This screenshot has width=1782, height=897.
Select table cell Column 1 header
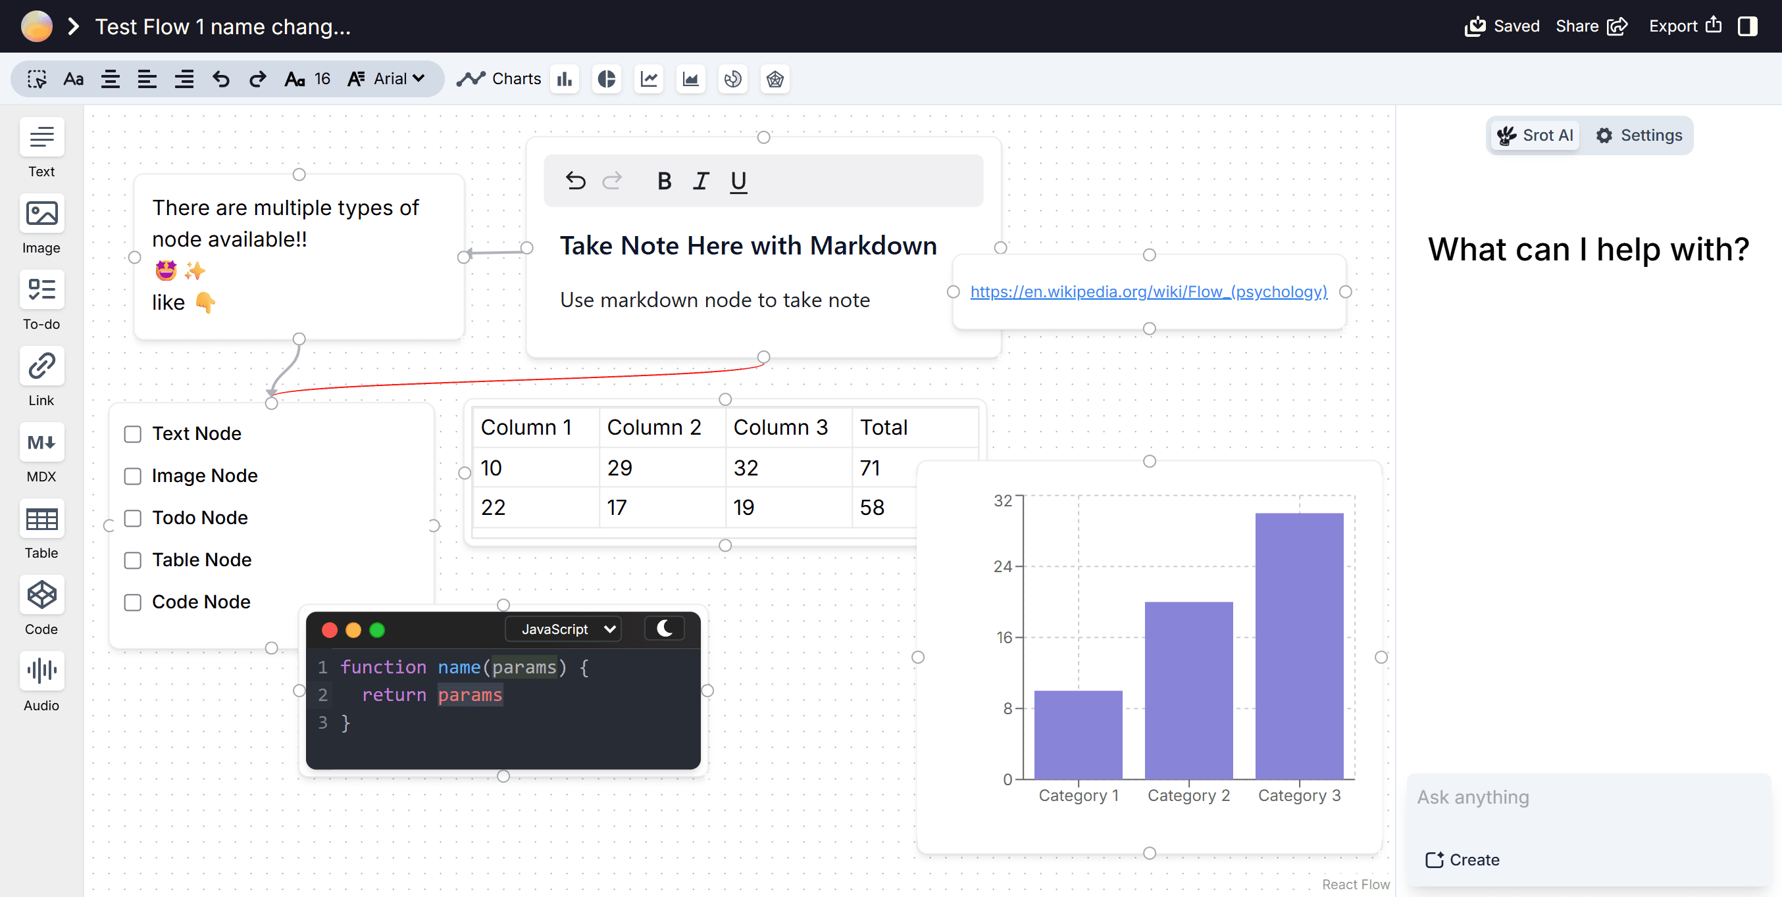tap(536, 427)
